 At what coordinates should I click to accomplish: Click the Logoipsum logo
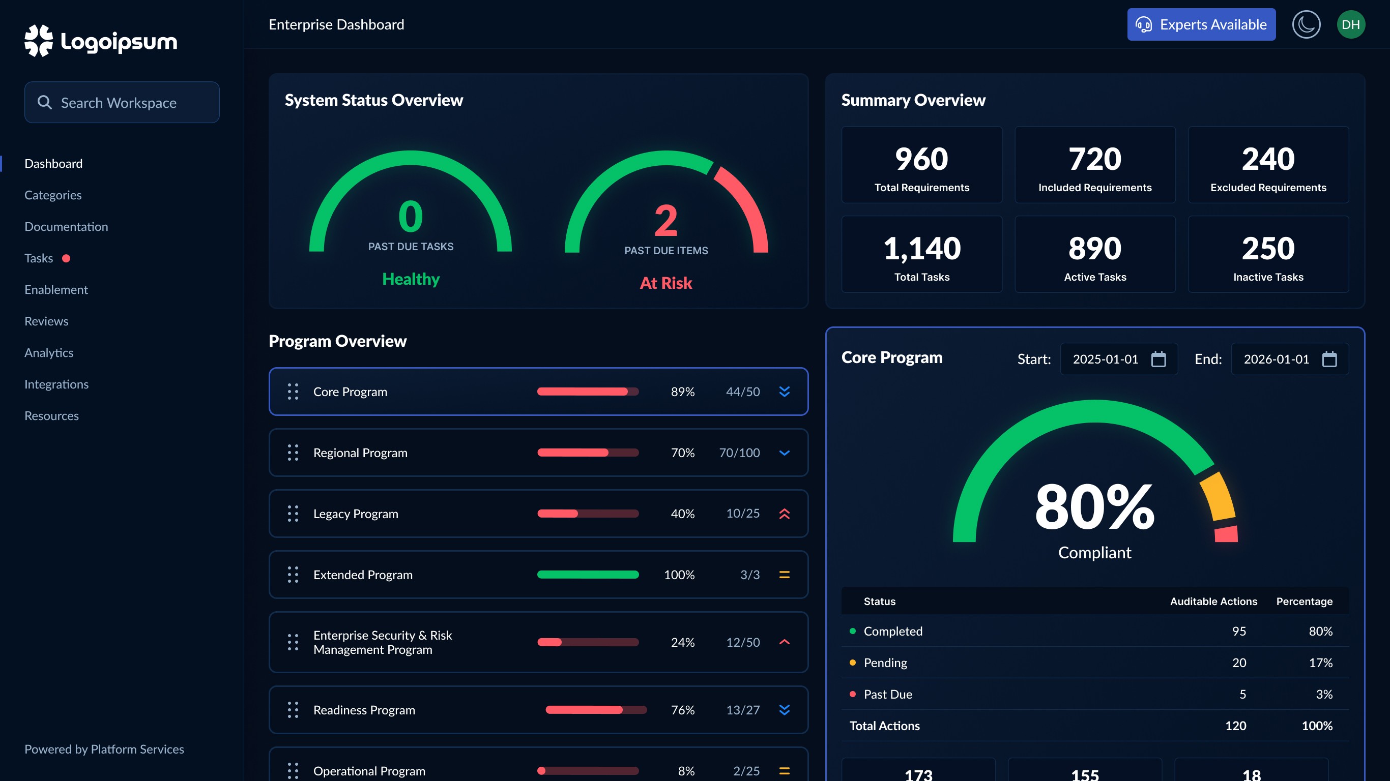[x=101, y=41]
